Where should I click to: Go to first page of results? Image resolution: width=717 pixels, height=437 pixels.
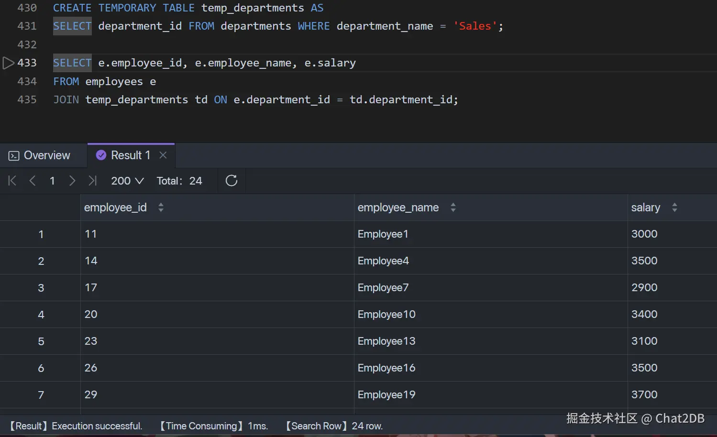pyautogui.click(x=12, y=180)
